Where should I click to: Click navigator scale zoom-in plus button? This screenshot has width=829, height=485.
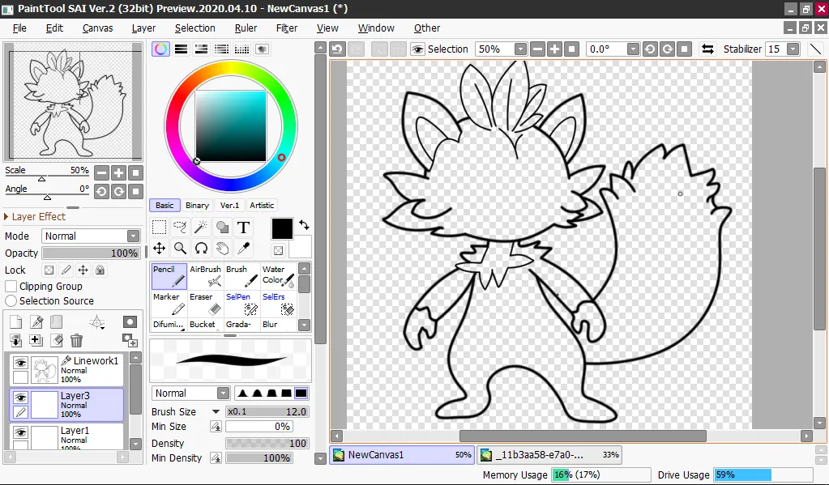[118, 172]
